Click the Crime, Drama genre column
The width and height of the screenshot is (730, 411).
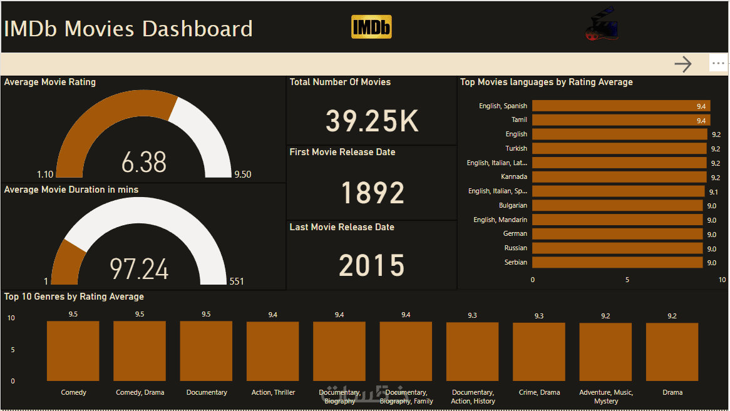[x=539, y=352]
